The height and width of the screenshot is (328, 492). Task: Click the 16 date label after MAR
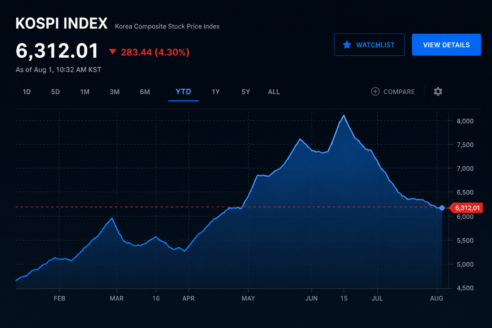click(156, 299)
